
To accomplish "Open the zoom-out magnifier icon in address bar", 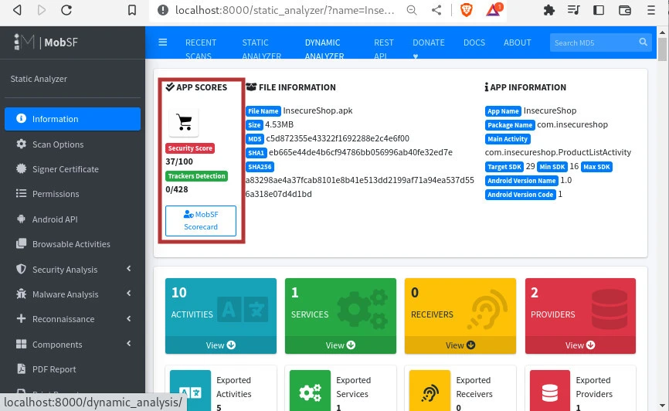I will (x=412, y=10).
